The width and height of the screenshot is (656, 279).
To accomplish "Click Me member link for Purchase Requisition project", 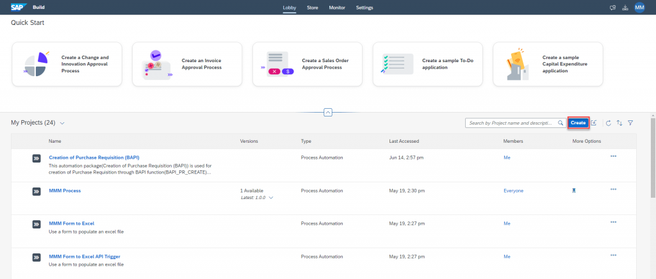I will [507, 157].
